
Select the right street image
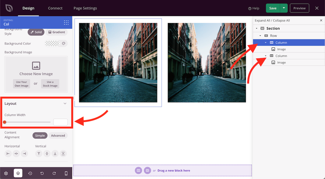click(x=207, y=63)
